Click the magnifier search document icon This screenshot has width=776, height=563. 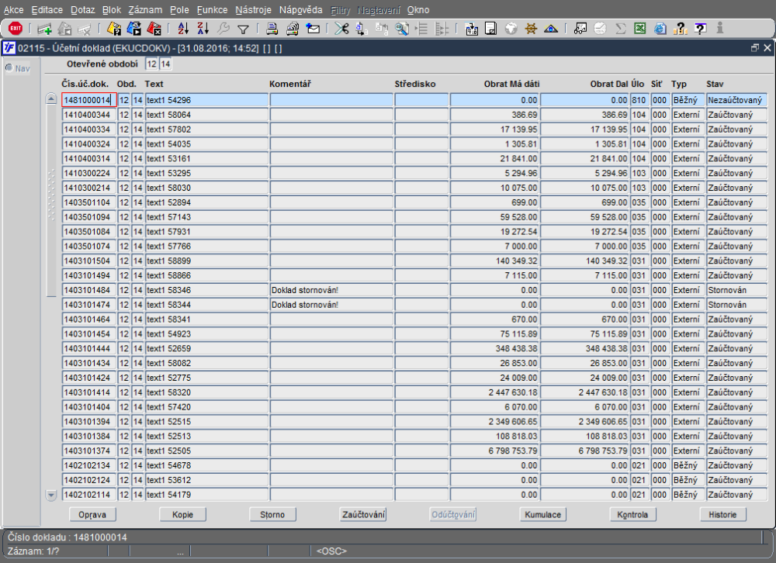pos(402,29)
